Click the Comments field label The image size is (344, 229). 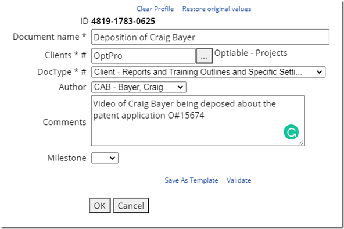[64, 122]
